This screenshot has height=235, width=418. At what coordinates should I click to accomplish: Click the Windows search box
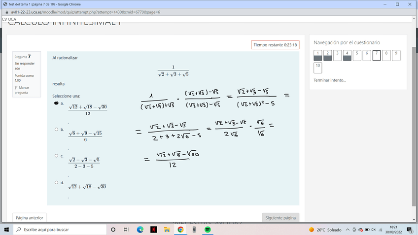(59, 230)
